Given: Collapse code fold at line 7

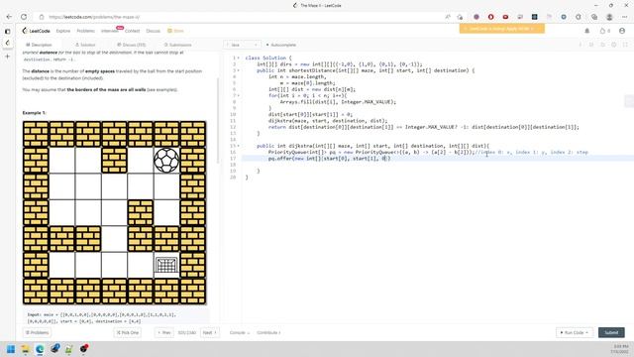Looking at the screenshot, I should (238, 95).
